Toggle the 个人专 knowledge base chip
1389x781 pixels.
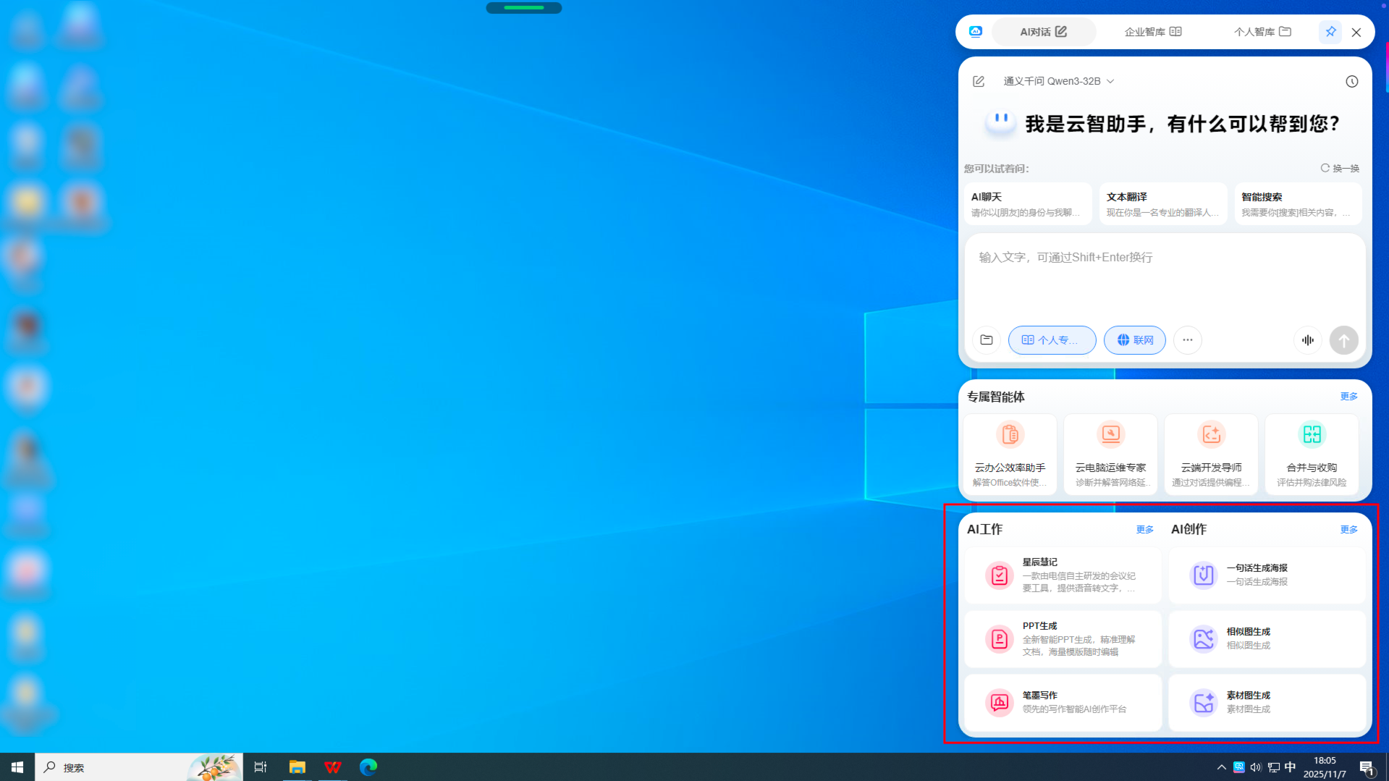tap(1051, 340)
